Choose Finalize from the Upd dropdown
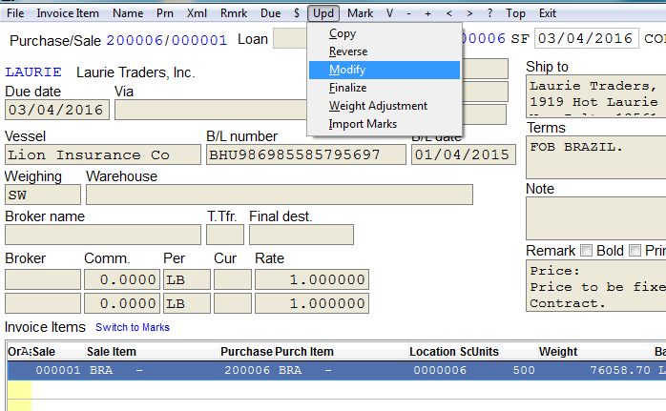The height and width of the screenshot is (411, 666). pyautogui.click(x=385, y=88)
